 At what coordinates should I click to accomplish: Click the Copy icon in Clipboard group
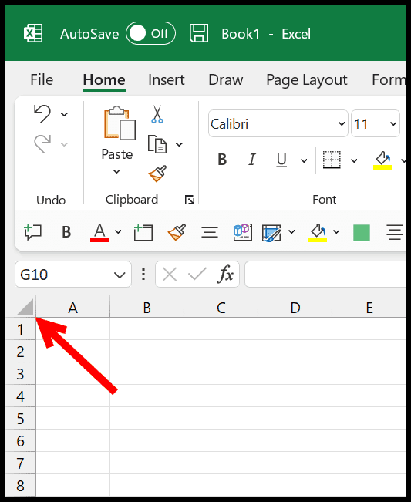(157, 144)
